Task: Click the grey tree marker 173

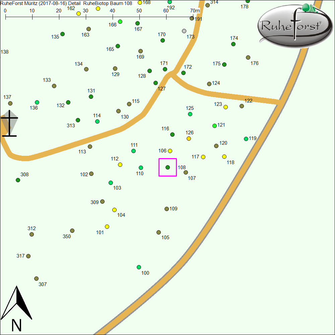Action: (x=184, y=31)
